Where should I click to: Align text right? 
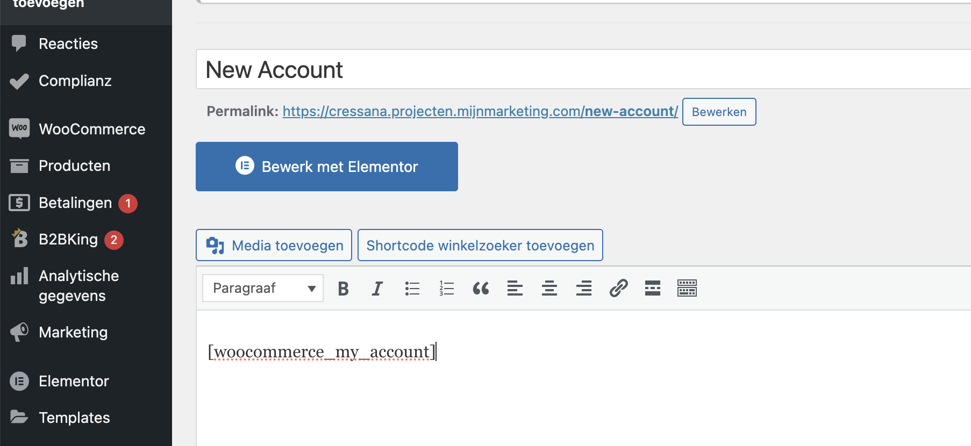tap(584, 289)
